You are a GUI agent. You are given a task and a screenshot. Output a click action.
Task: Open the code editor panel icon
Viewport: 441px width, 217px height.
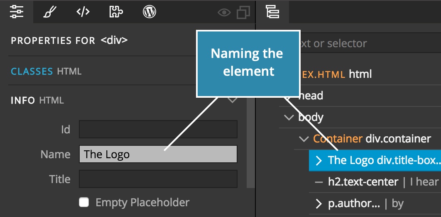click(x=83, y=12)
